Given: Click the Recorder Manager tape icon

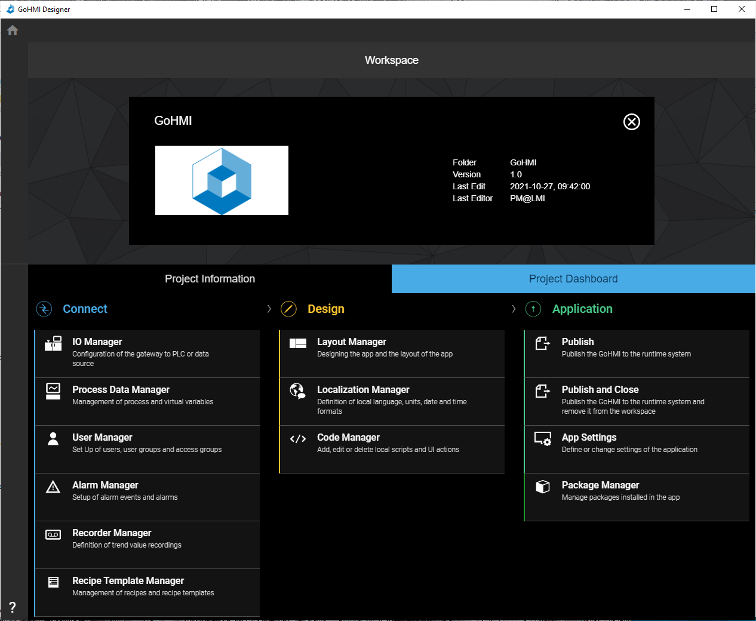Looking at the screenshot, I should (x=53, y=534).
